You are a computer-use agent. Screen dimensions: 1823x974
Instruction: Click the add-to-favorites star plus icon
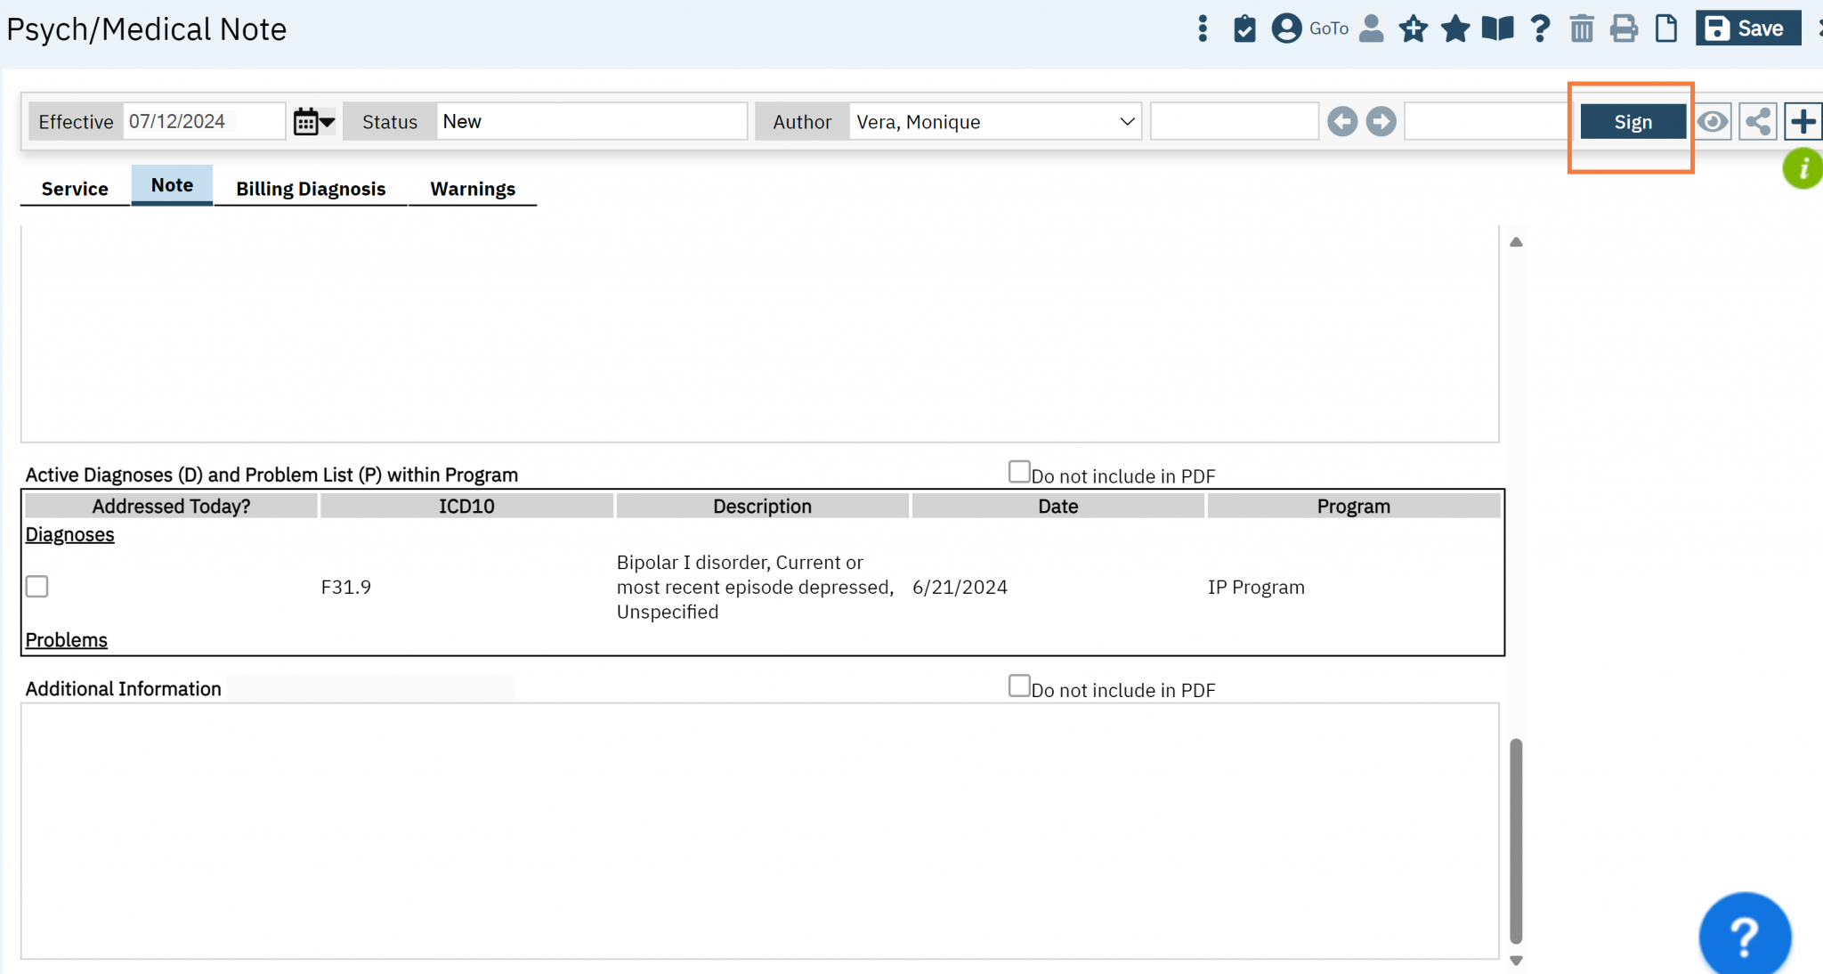[x=1413, y=29]
